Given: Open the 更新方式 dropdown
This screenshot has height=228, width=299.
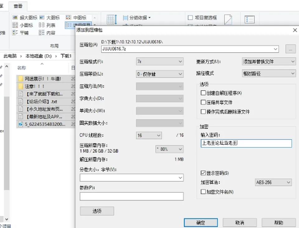Looking at the screenshot, I should point(269,61).
